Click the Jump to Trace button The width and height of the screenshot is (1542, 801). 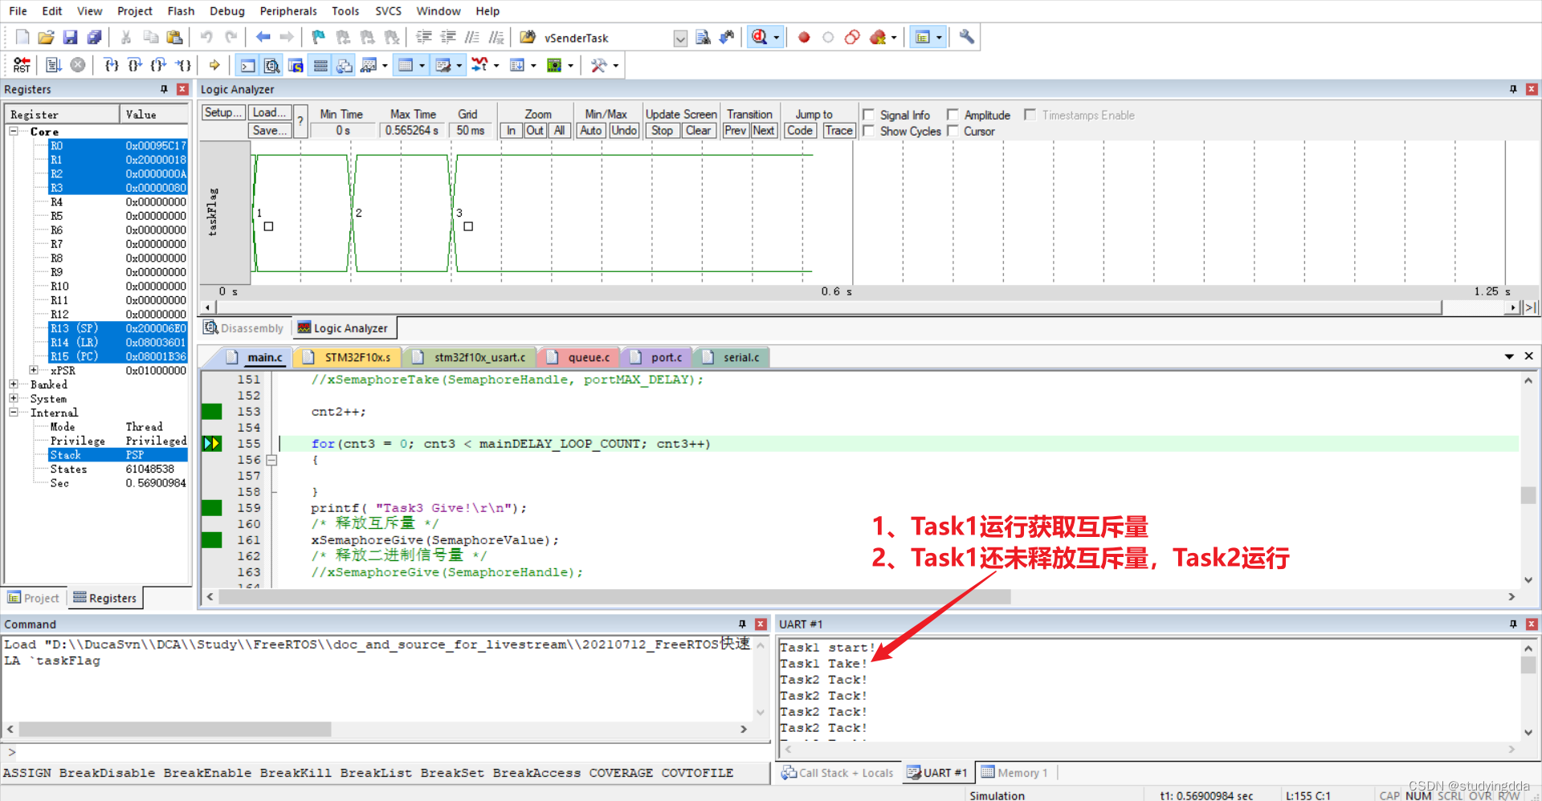pyautogui.click(x=839, y=130)
